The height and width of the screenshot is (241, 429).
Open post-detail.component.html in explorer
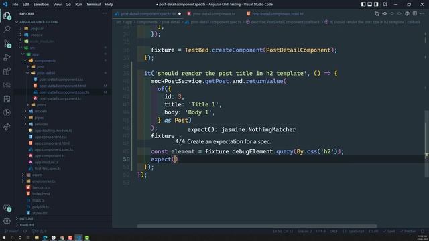tap(62, 86)
